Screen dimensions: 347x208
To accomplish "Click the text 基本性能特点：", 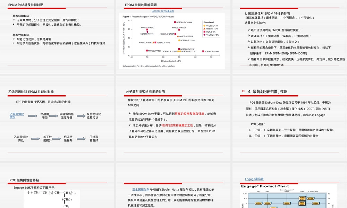I will [x=22, y=35].
